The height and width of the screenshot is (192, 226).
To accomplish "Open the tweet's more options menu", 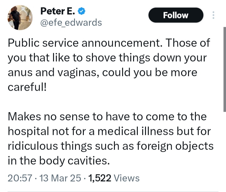I will tap(214, 15).
